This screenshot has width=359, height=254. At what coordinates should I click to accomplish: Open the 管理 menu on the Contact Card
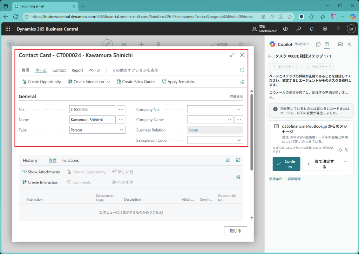click(x=25, y=70)
